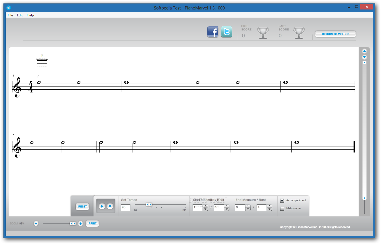Click the Reset button

[82, 206]
